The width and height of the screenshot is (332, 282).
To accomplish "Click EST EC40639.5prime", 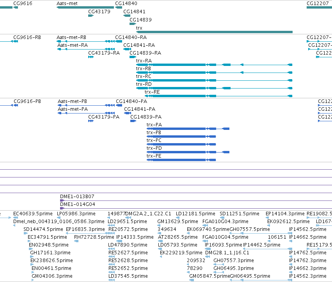I will point(33,214).
